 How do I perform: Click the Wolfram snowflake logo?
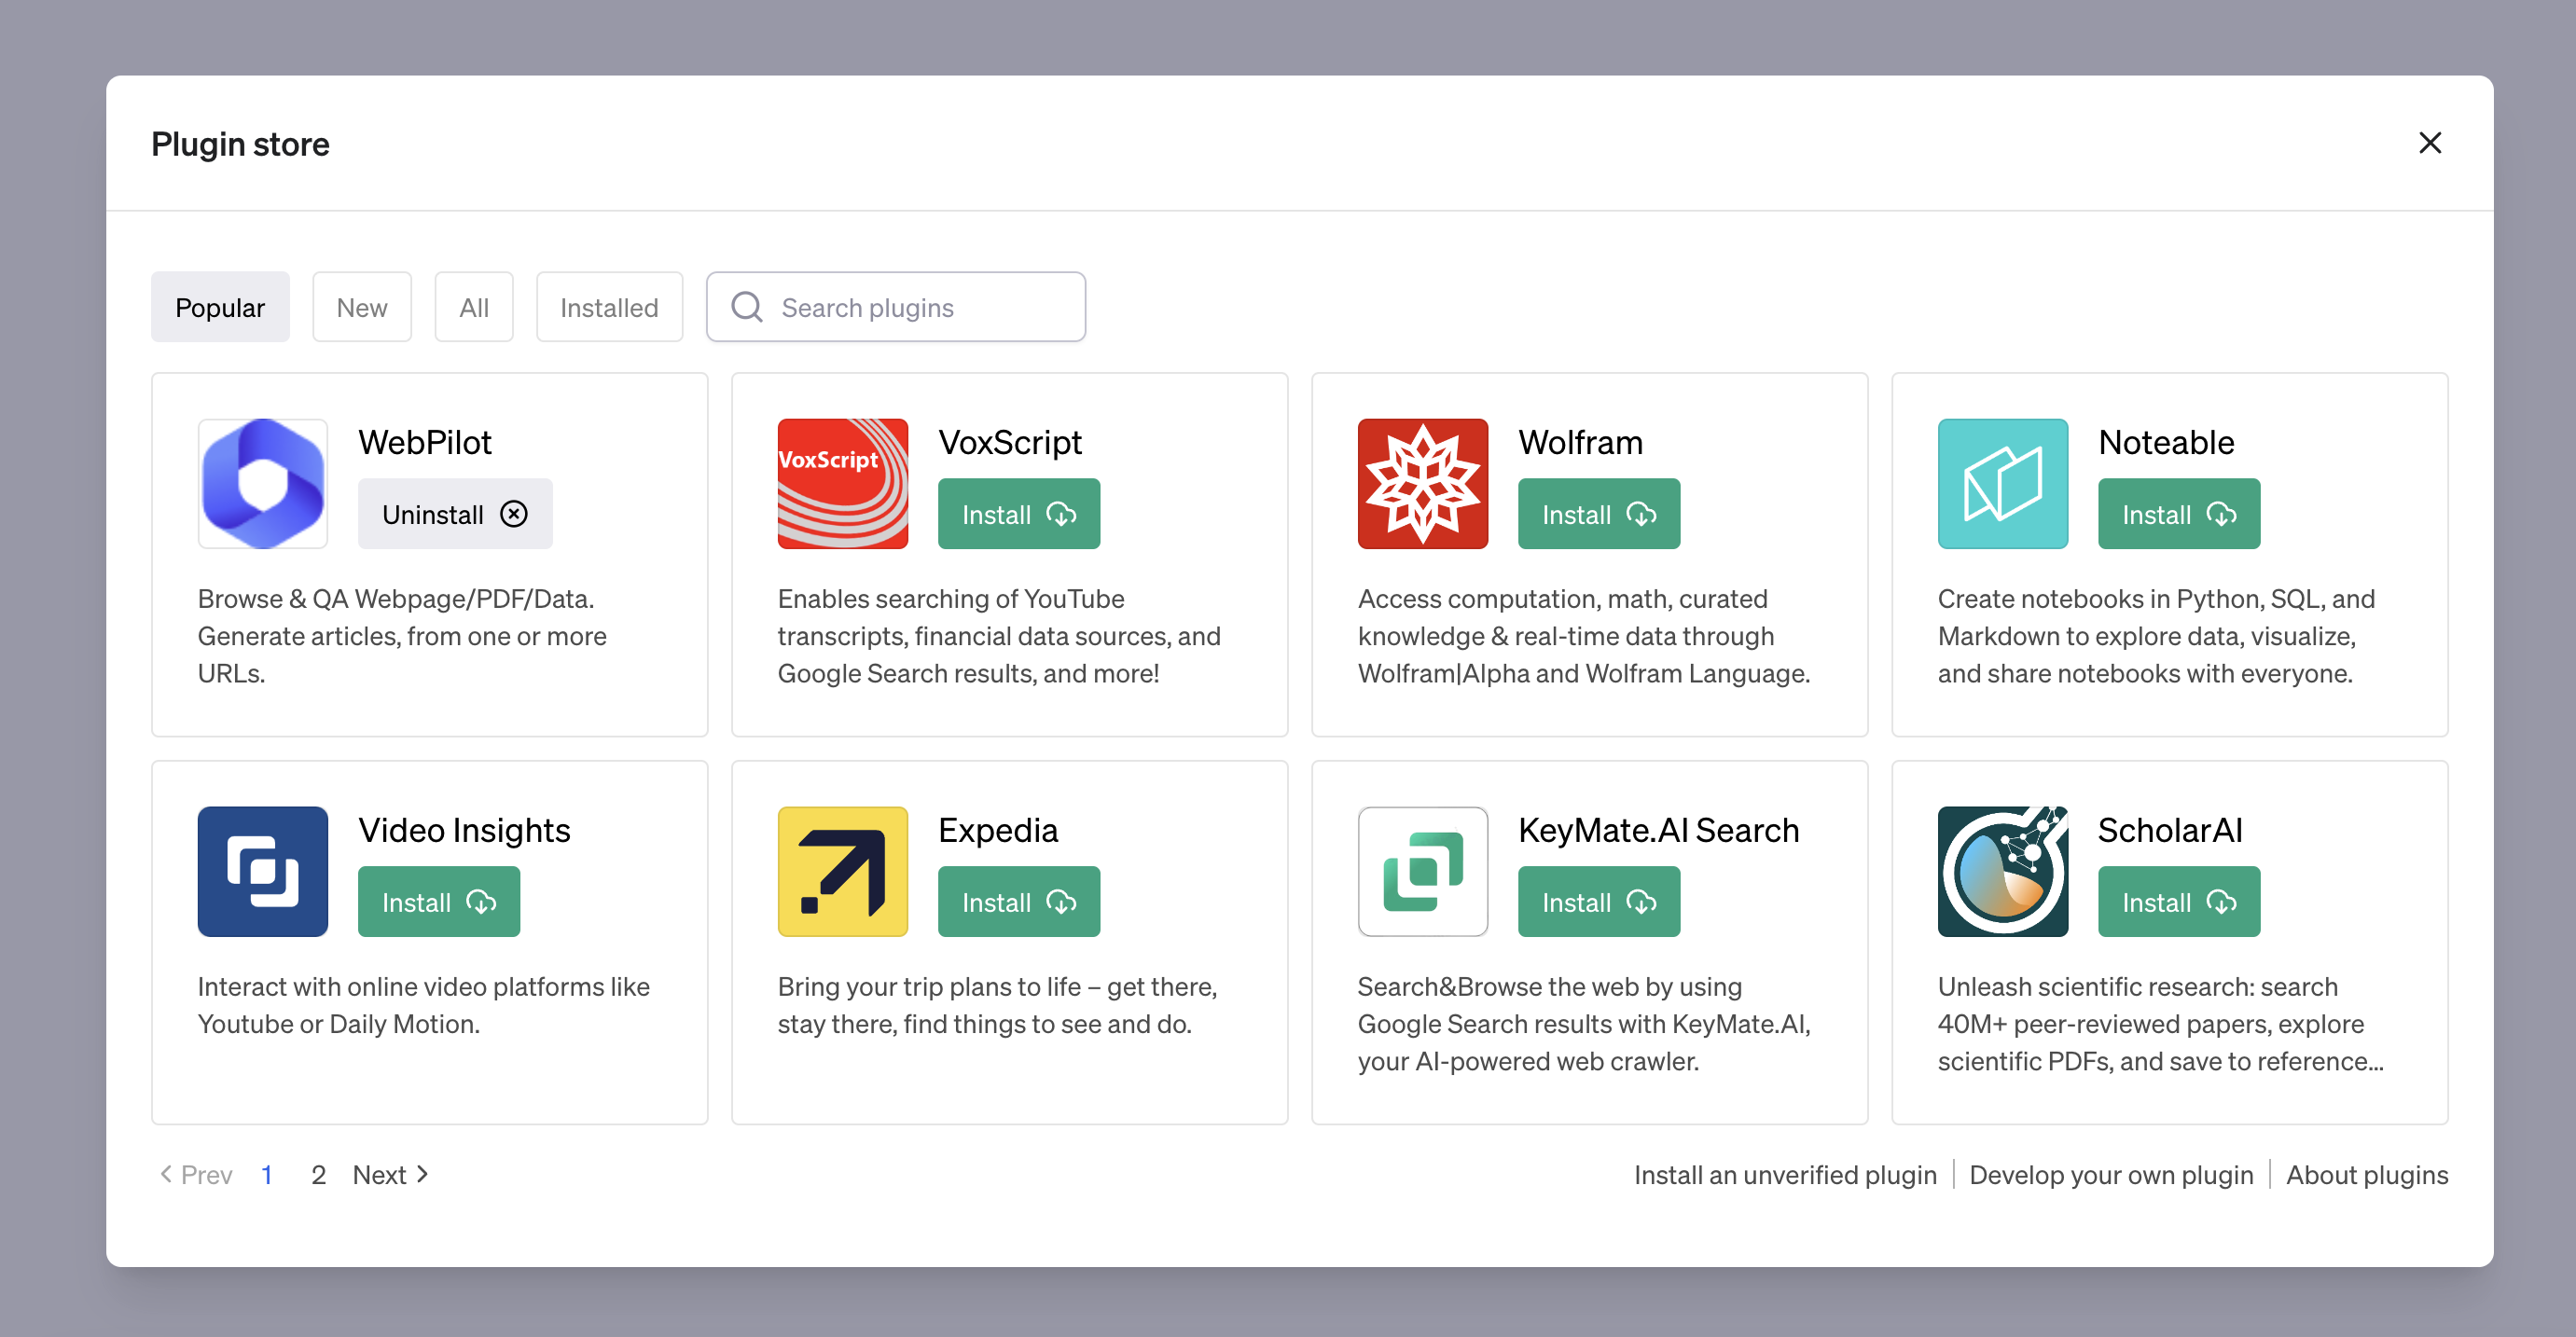(x=1422, y=483)
